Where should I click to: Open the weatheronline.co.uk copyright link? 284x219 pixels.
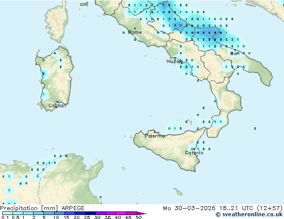click(249, 215)
